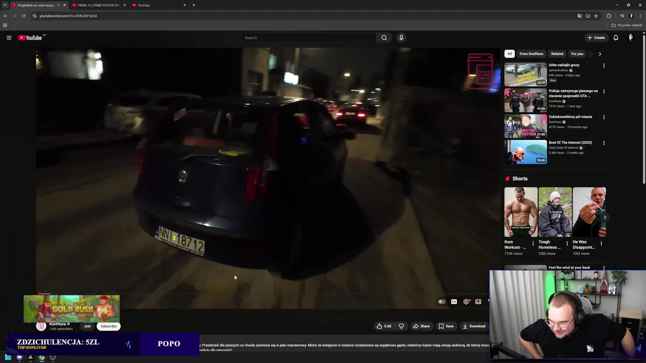Open Discord from the taskbar
Image resolution: width=646 pixels, height=363 pixels.
point(20,357)
